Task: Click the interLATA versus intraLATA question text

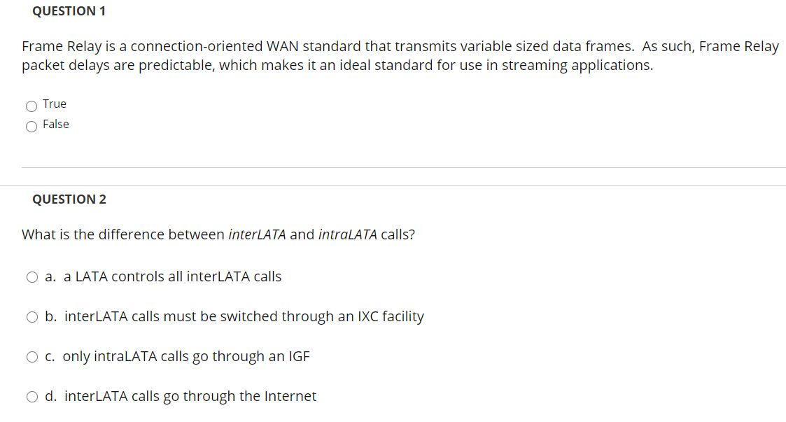Action: [x=217, y=235]
